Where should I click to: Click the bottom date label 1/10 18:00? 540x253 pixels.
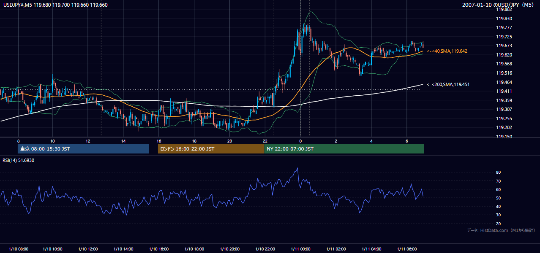194,249
